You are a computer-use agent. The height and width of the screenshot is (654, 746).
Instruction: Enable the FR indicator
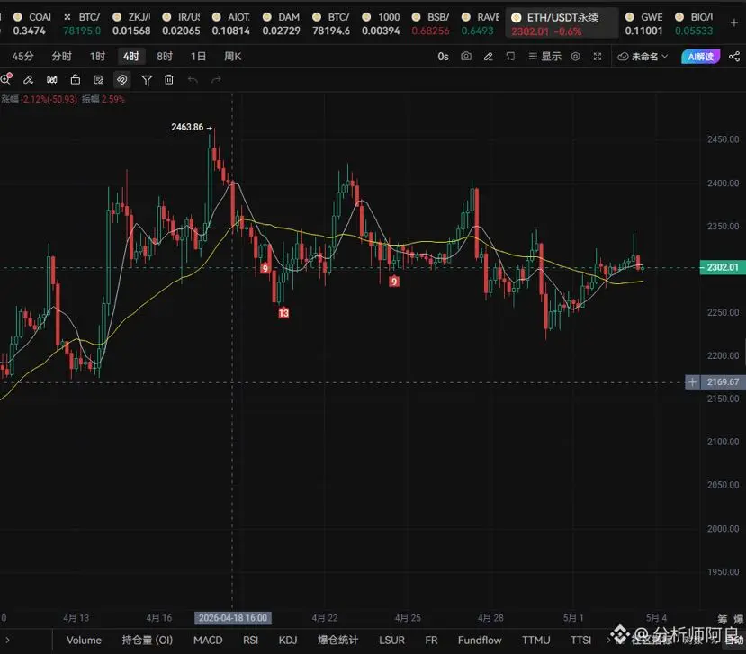coord(432,641)
